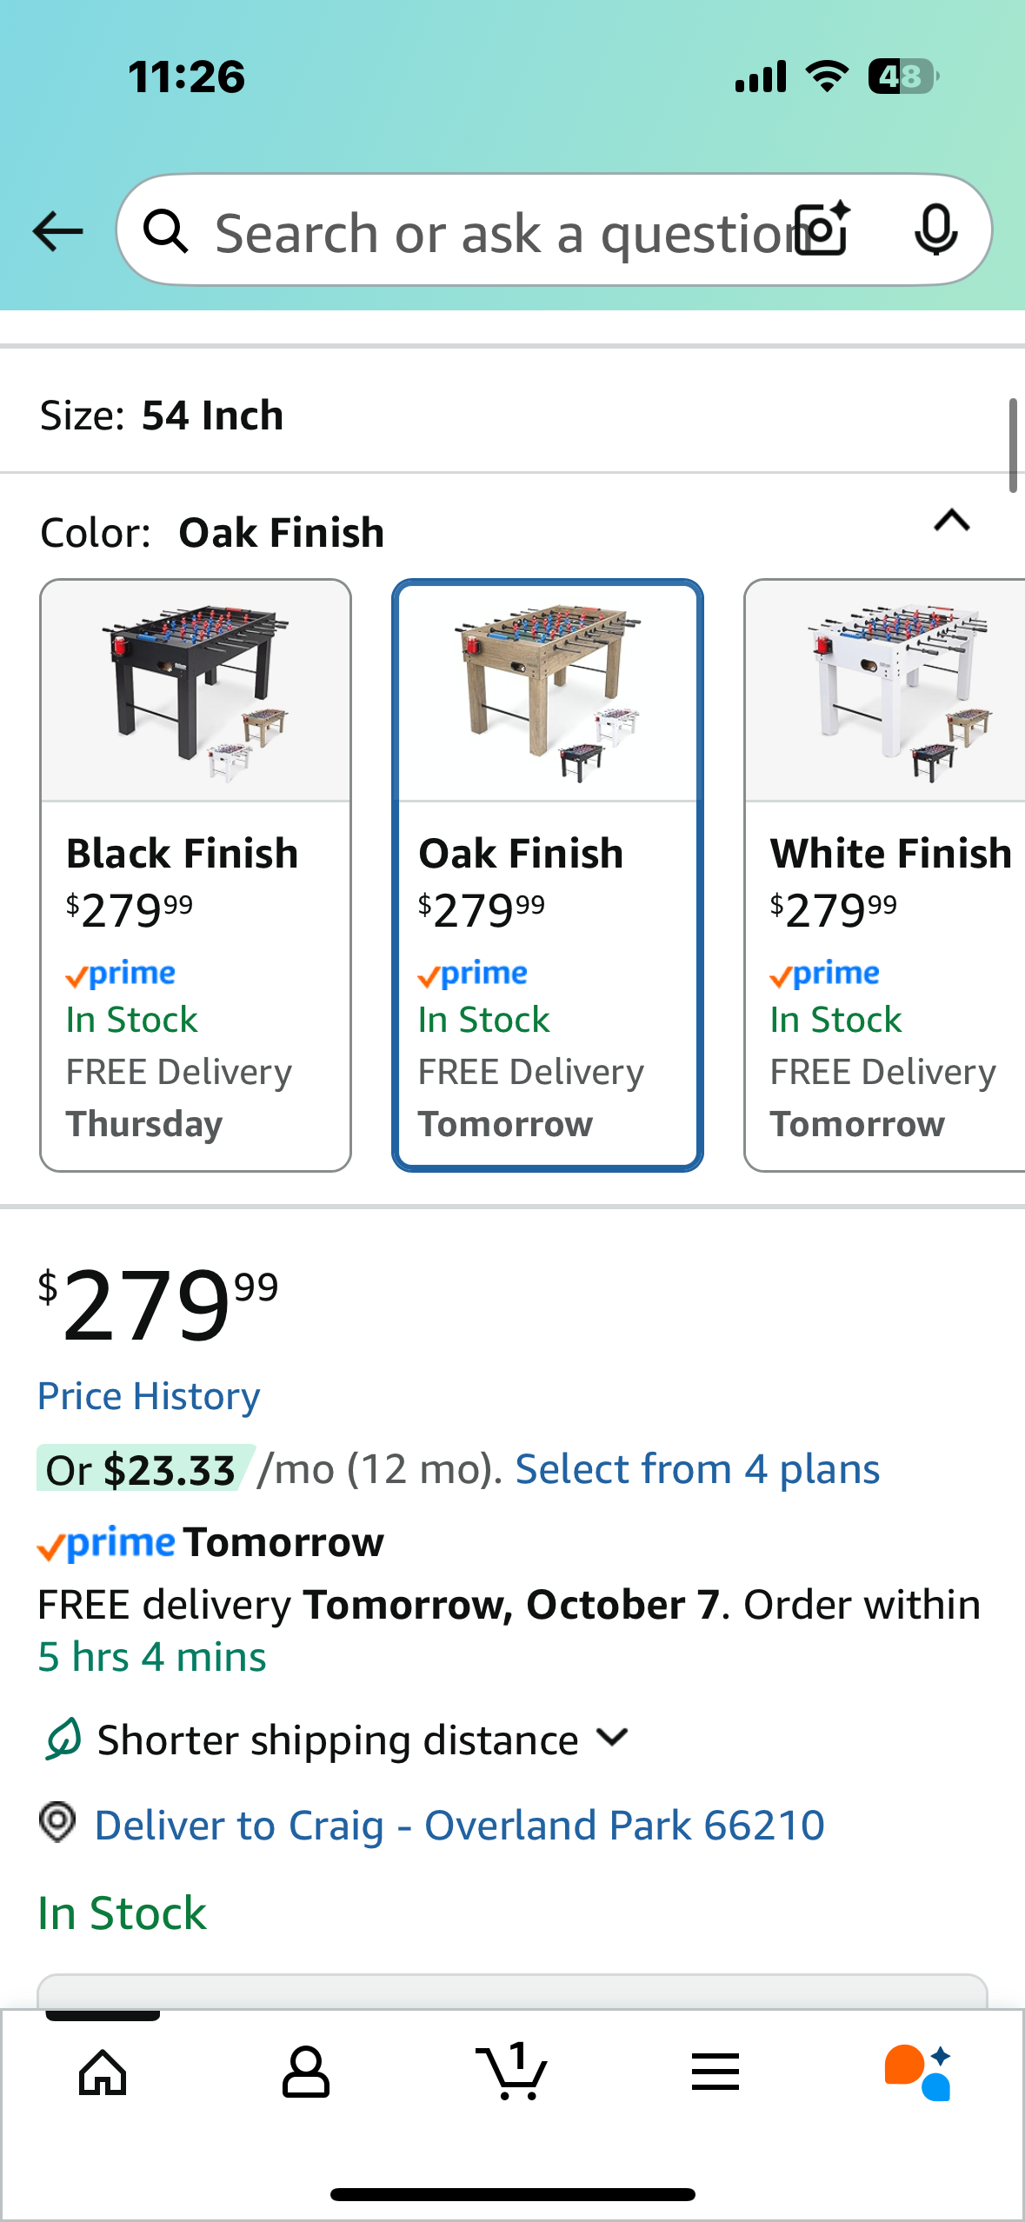Open the Size 54 Inch selector
This screenshot has width=1025, height=2222.
pyautogui.click(x=162, y=415)
